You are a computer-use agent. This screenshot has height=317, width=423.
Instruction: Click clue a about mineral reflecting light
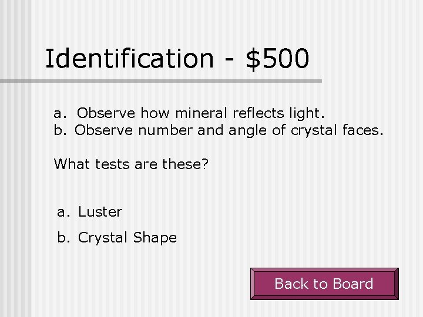[189, 112]
